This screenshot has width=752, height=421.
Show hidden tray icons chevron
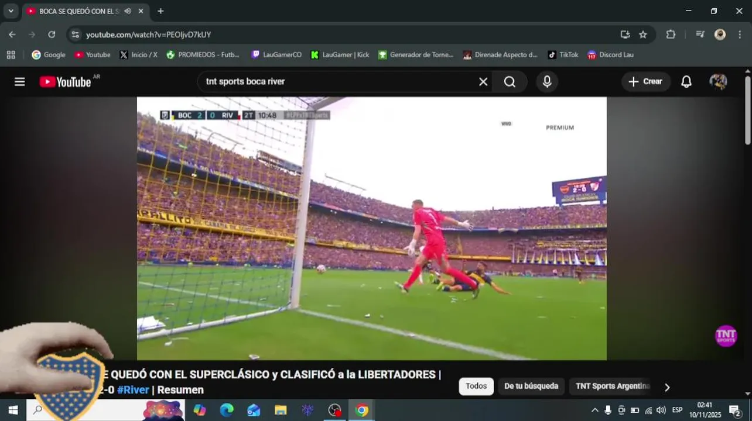pyautogui.click(x=594, y=410)
